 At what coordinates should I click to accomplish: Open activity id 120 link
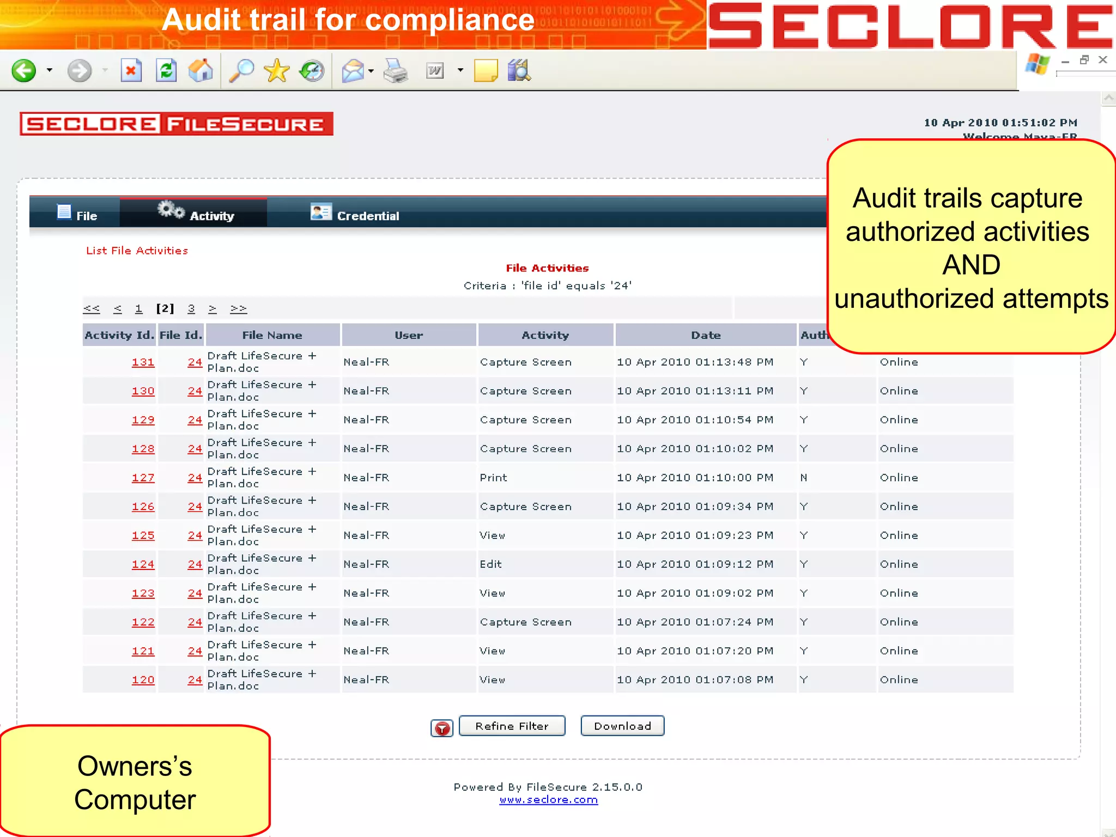click(x=143, y=680)
